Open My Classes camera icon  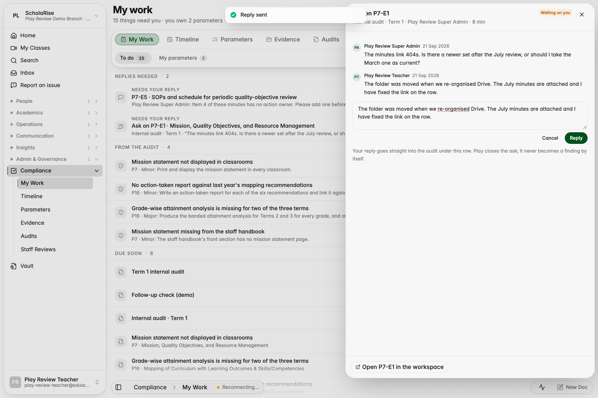pos(14,48)
